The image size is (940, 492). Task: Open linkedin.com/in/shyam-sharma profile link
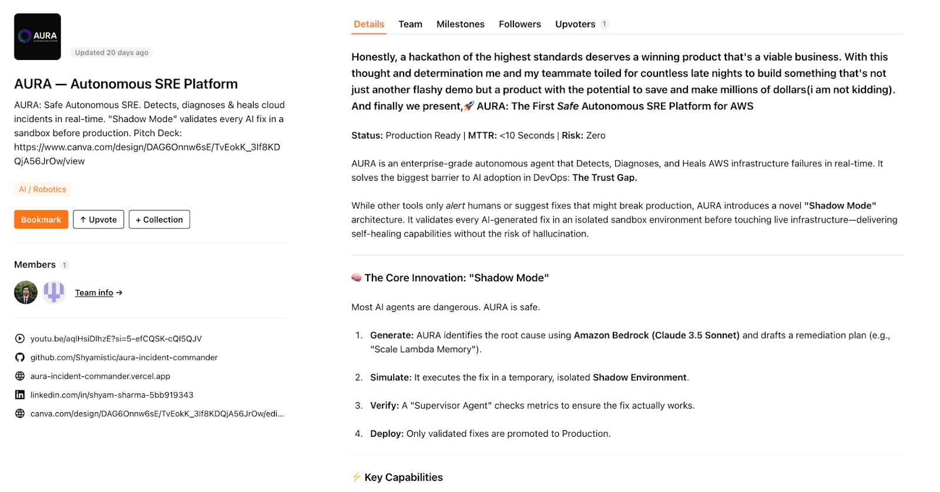(112, 395)
